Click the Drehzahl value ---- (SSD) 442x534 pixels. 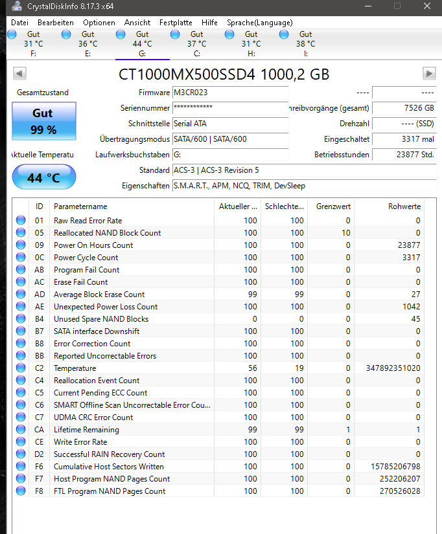coord(404,124)
